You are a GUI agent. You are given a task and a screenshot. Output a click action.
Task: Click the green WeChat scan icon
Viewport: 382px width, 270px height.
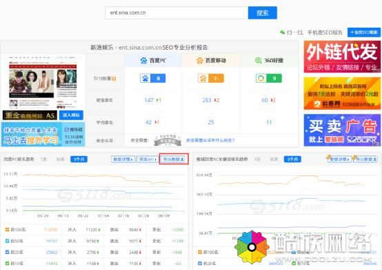click(282, 32)
